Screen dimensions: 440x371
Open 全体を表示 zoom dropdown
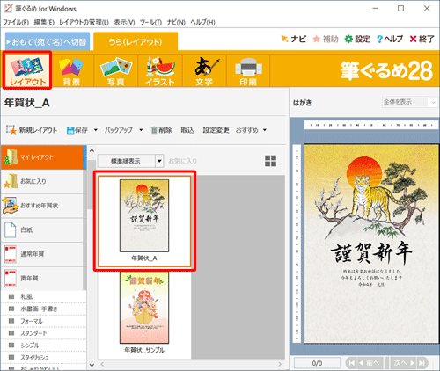click(409, 102)
